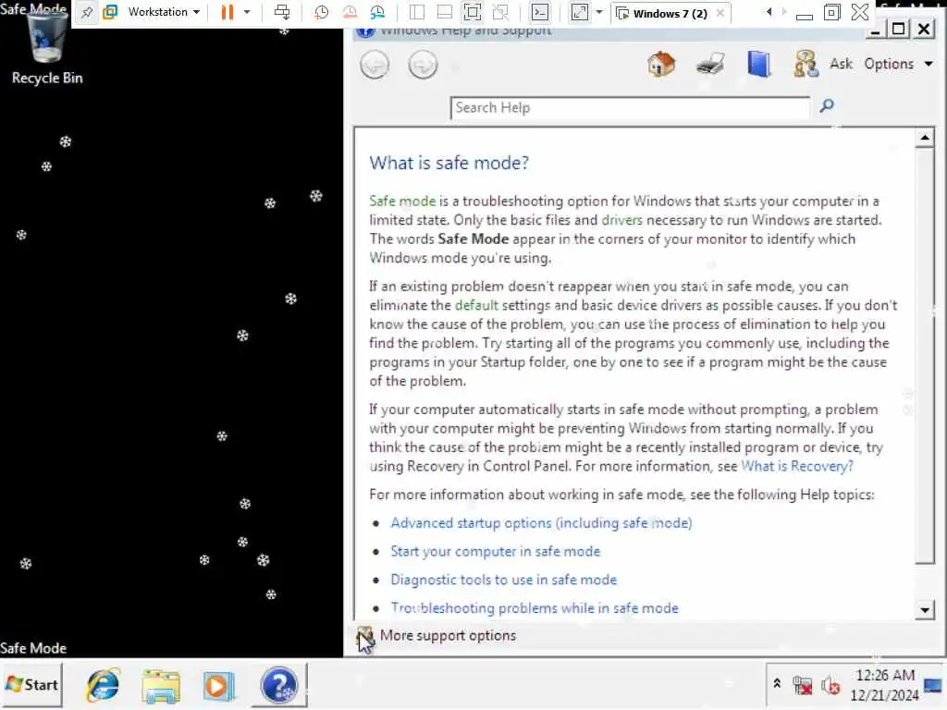Send Ctrl+Alt+Del to the virtual machine

(282, 13)
